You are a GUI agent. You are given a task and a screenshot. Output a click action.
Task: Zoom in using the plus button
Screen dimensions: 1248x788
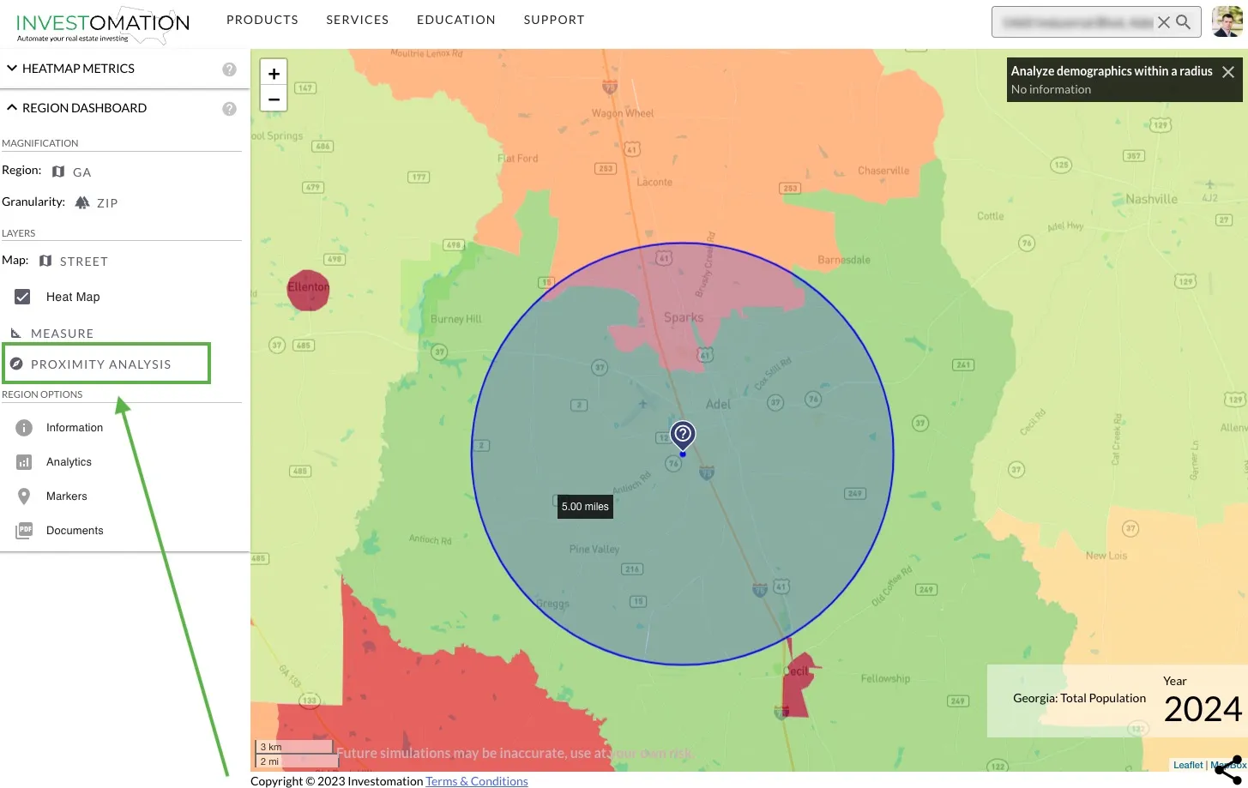(x=274, y=73)
